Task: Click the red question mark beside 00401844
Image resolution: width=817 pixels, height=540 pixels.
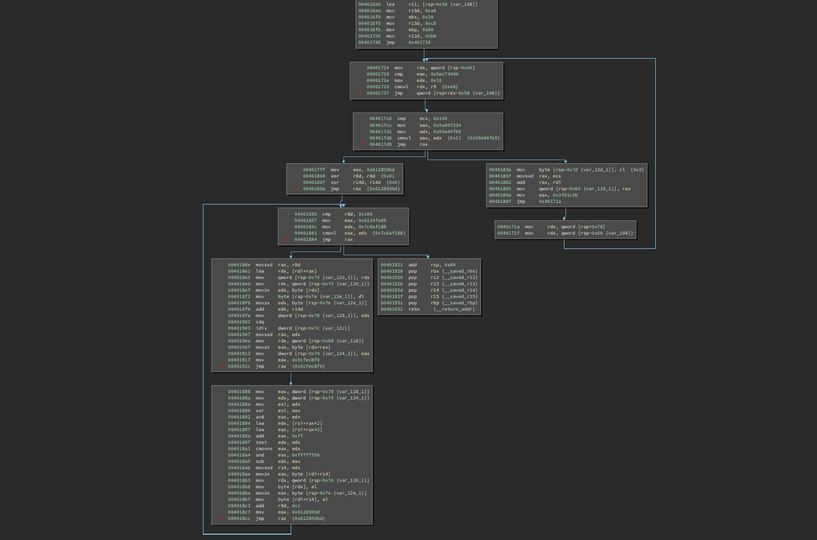Action: click(x=288, y=239)
